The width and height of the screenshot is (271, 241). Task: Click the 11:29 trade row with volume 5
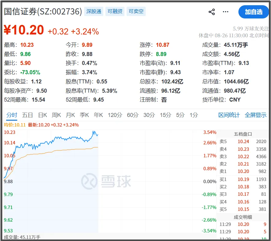(243, 232)
